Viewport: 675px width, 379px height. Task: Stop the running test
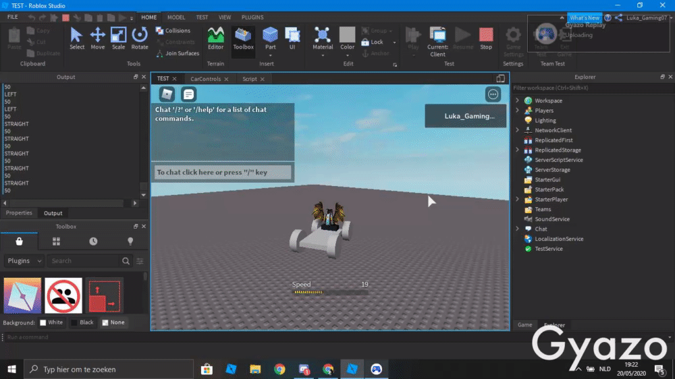pyautogui.click(x=486, y=38)
